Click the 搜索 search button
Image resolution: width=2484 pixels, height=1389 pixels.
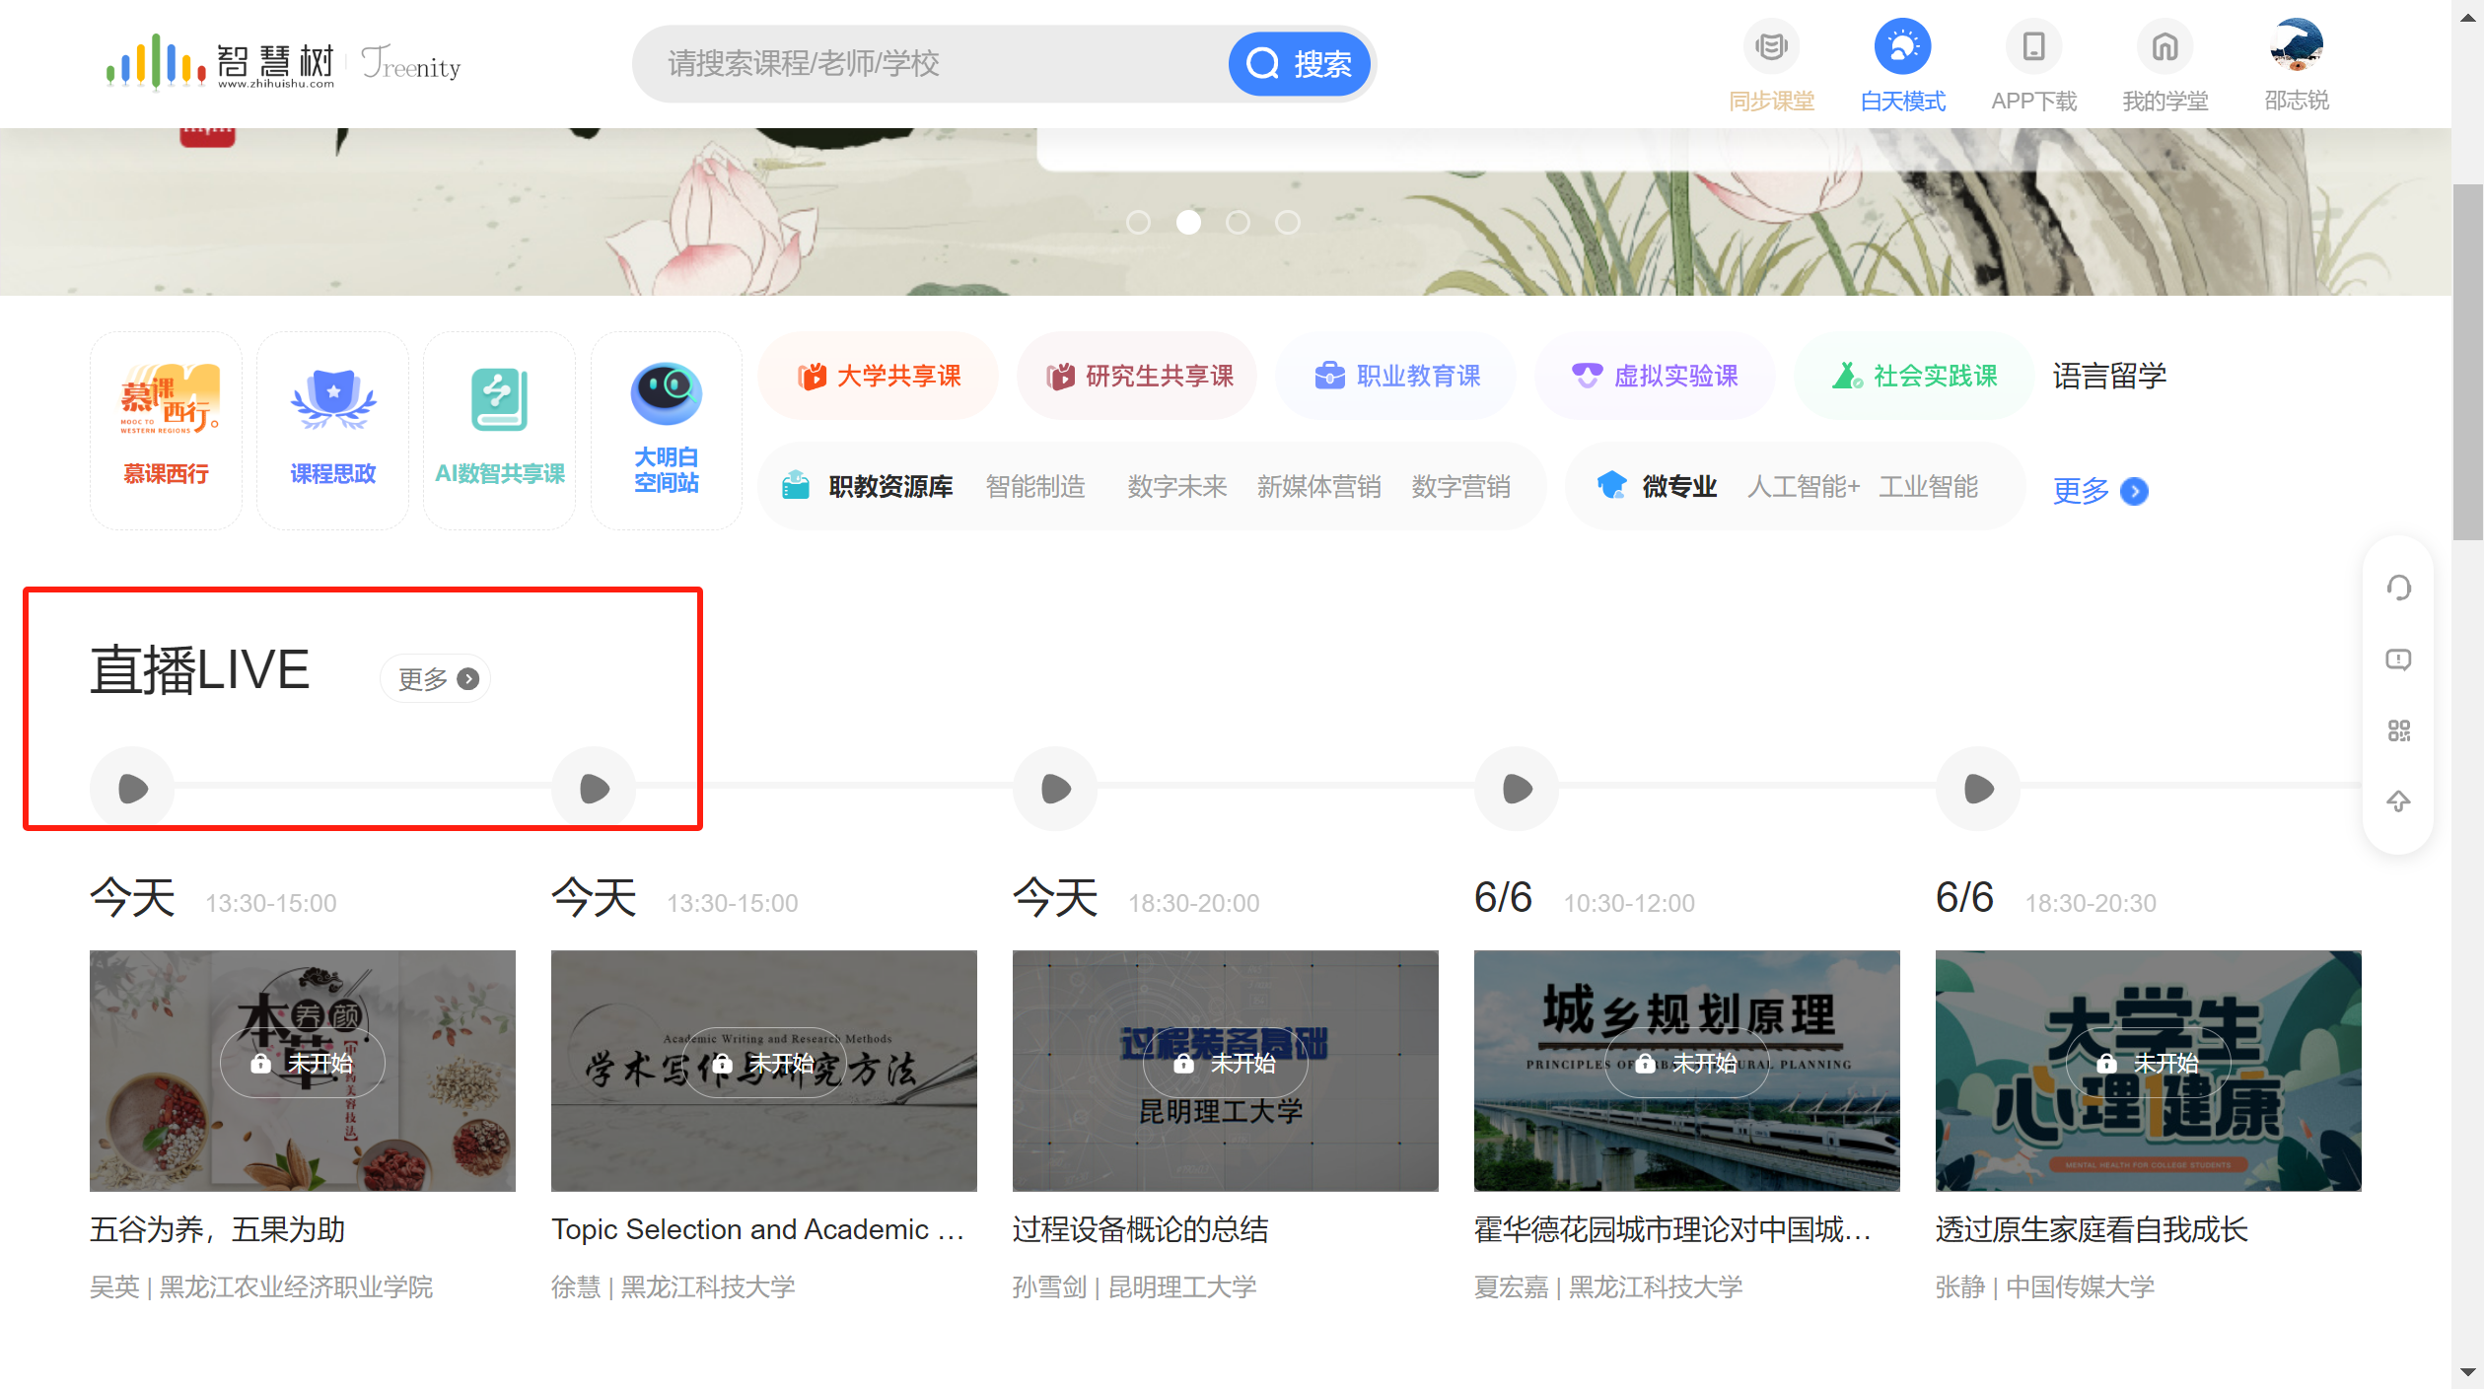1299,64
